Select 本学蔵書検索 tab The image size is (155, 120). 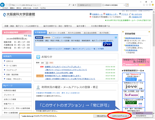pyautogui.click(x=40, y=32)
